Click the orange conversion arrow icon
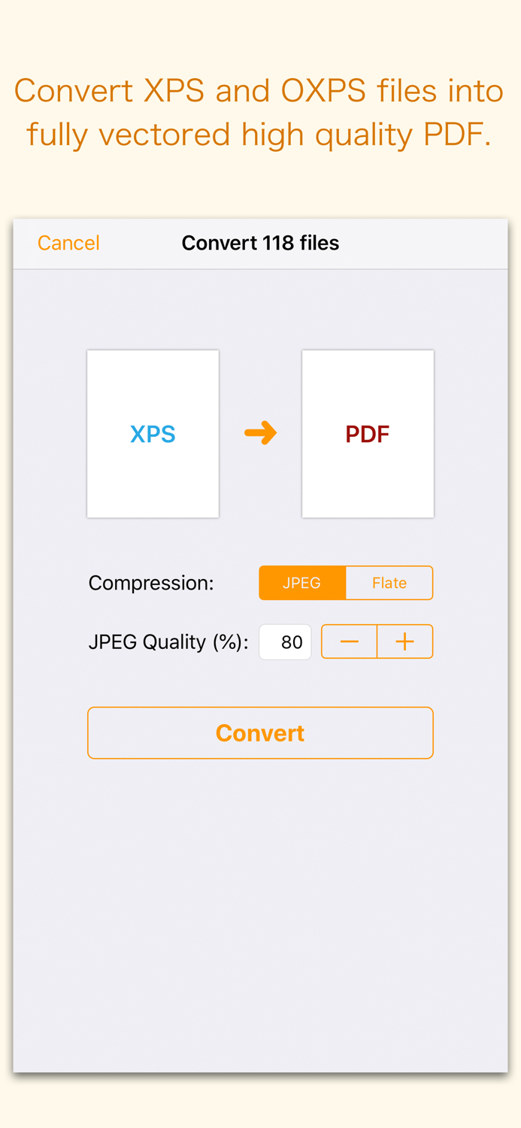 tap(260, 433)
